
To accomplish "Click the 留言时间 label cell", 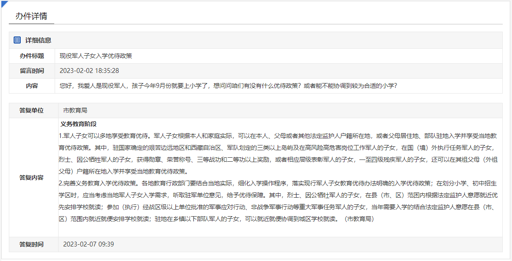I will pos(32,71).
